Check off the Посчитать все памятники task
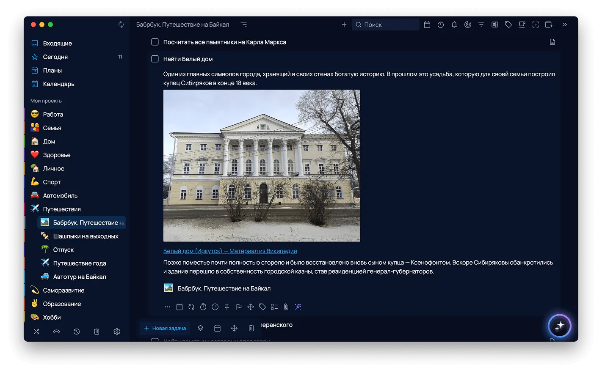This screenshot has width=602, height=373. click(155, 42)
